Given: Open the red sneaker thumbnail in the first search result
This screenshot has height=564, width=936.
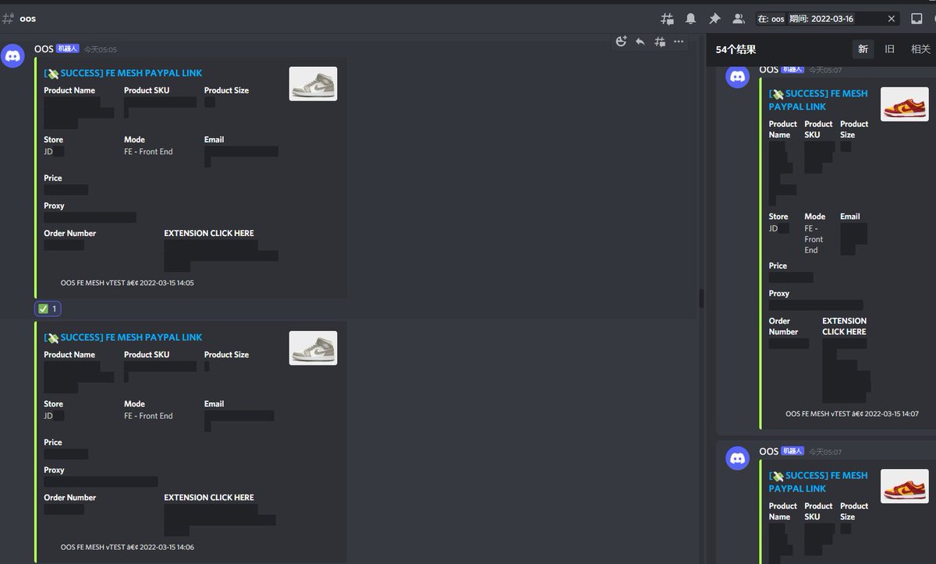Looking at the screenshot, I should click(905, 104).
